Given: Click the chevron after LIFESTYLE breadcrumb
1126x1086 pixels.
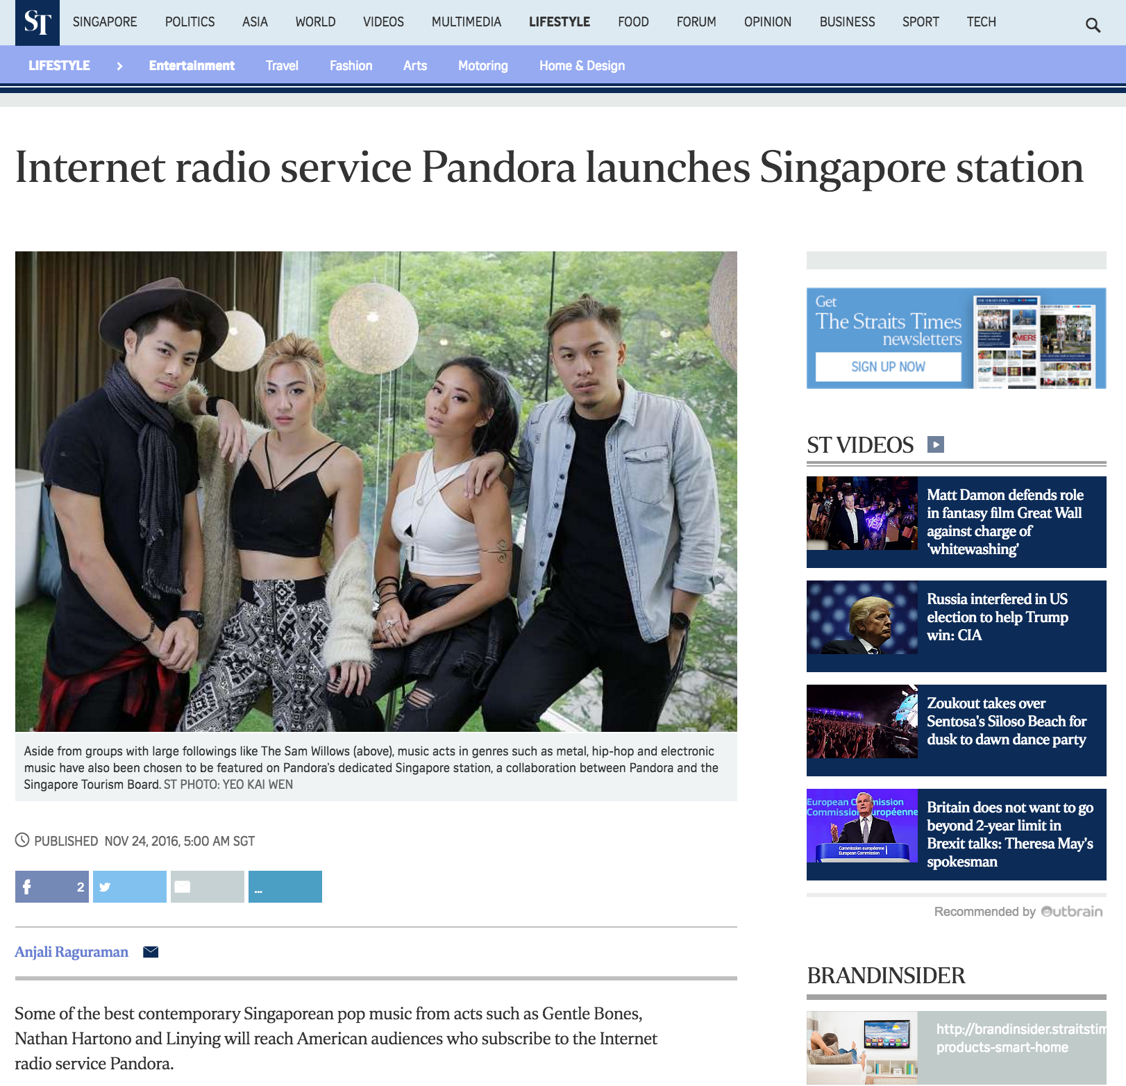Looking at the screenshot, I should 119,66.
